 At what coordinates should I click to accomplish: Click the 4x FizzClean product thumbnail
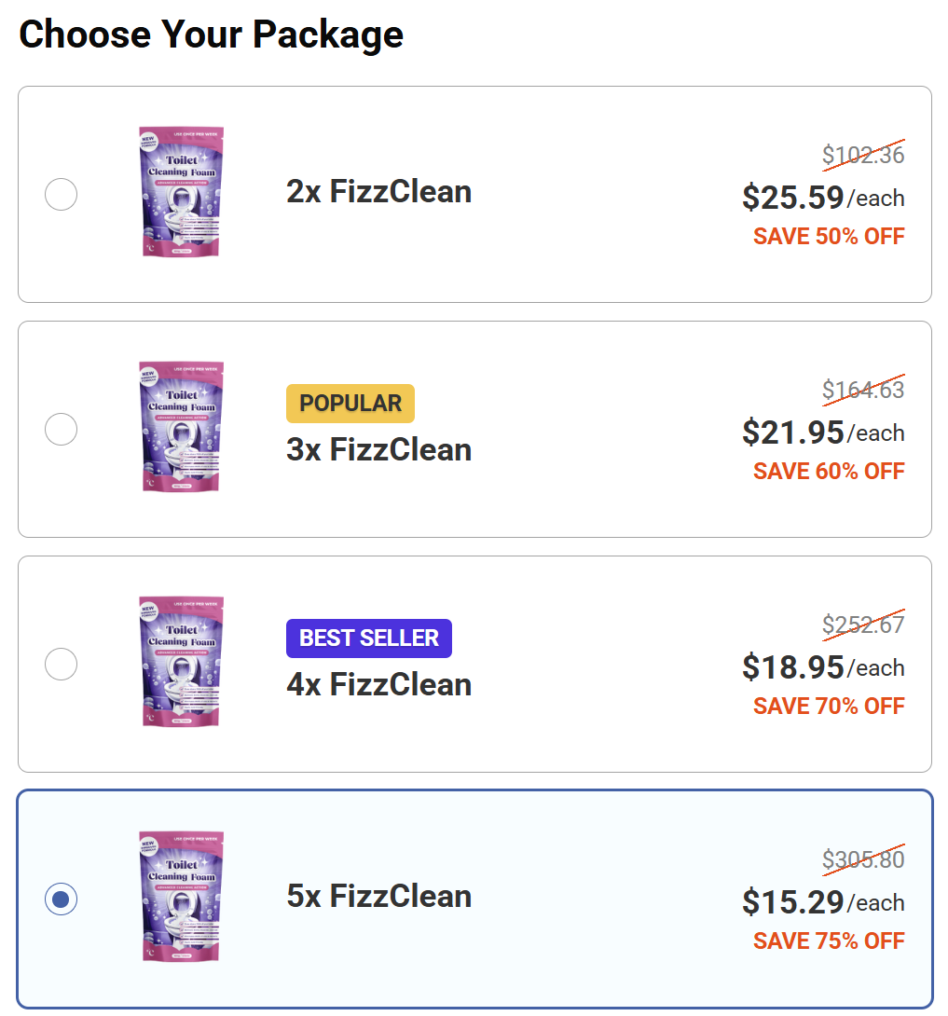[x=180, y=663]
